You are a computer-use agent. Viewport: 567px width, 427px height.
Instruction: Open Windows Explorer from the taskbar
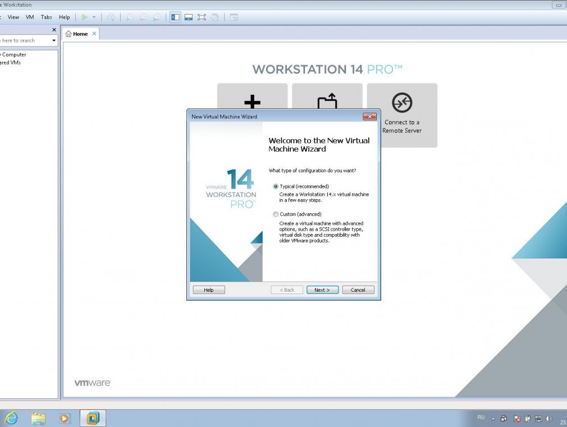[38, 419]
